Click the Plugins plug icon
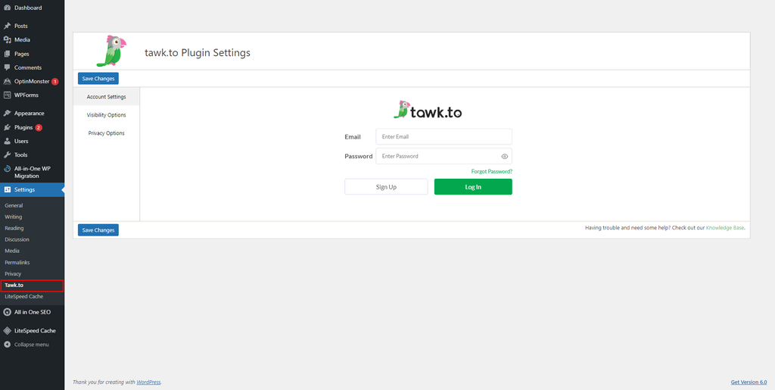 [8, 127]
